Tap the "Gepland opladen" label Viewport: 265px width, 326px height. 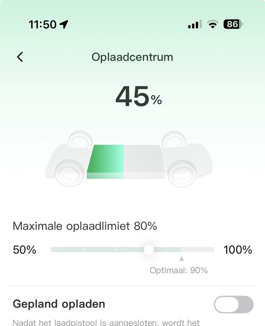59,304
